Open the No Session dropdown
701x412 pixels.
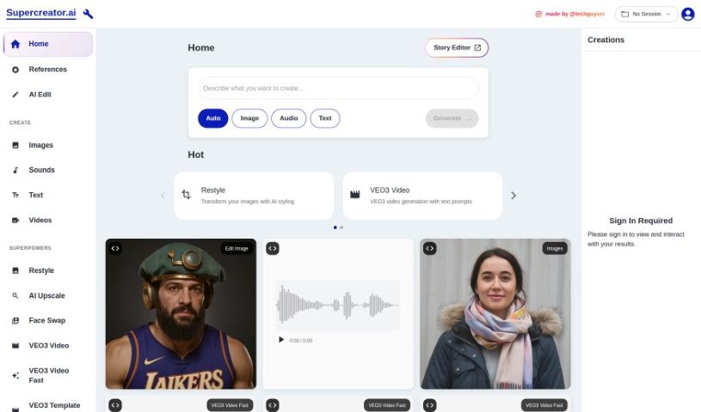click(647, 15)
